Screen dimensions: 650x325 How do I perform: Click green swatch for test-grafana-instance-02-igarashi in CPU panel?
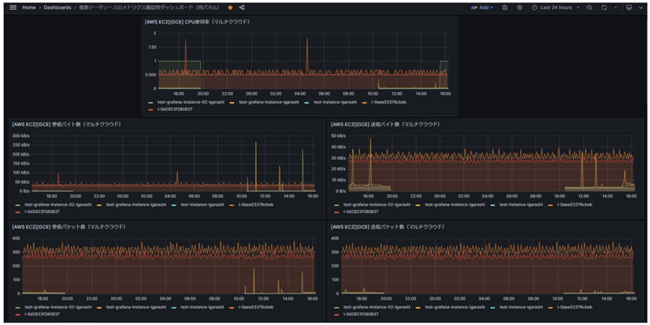pyautogui.click(x=151, y=103)
